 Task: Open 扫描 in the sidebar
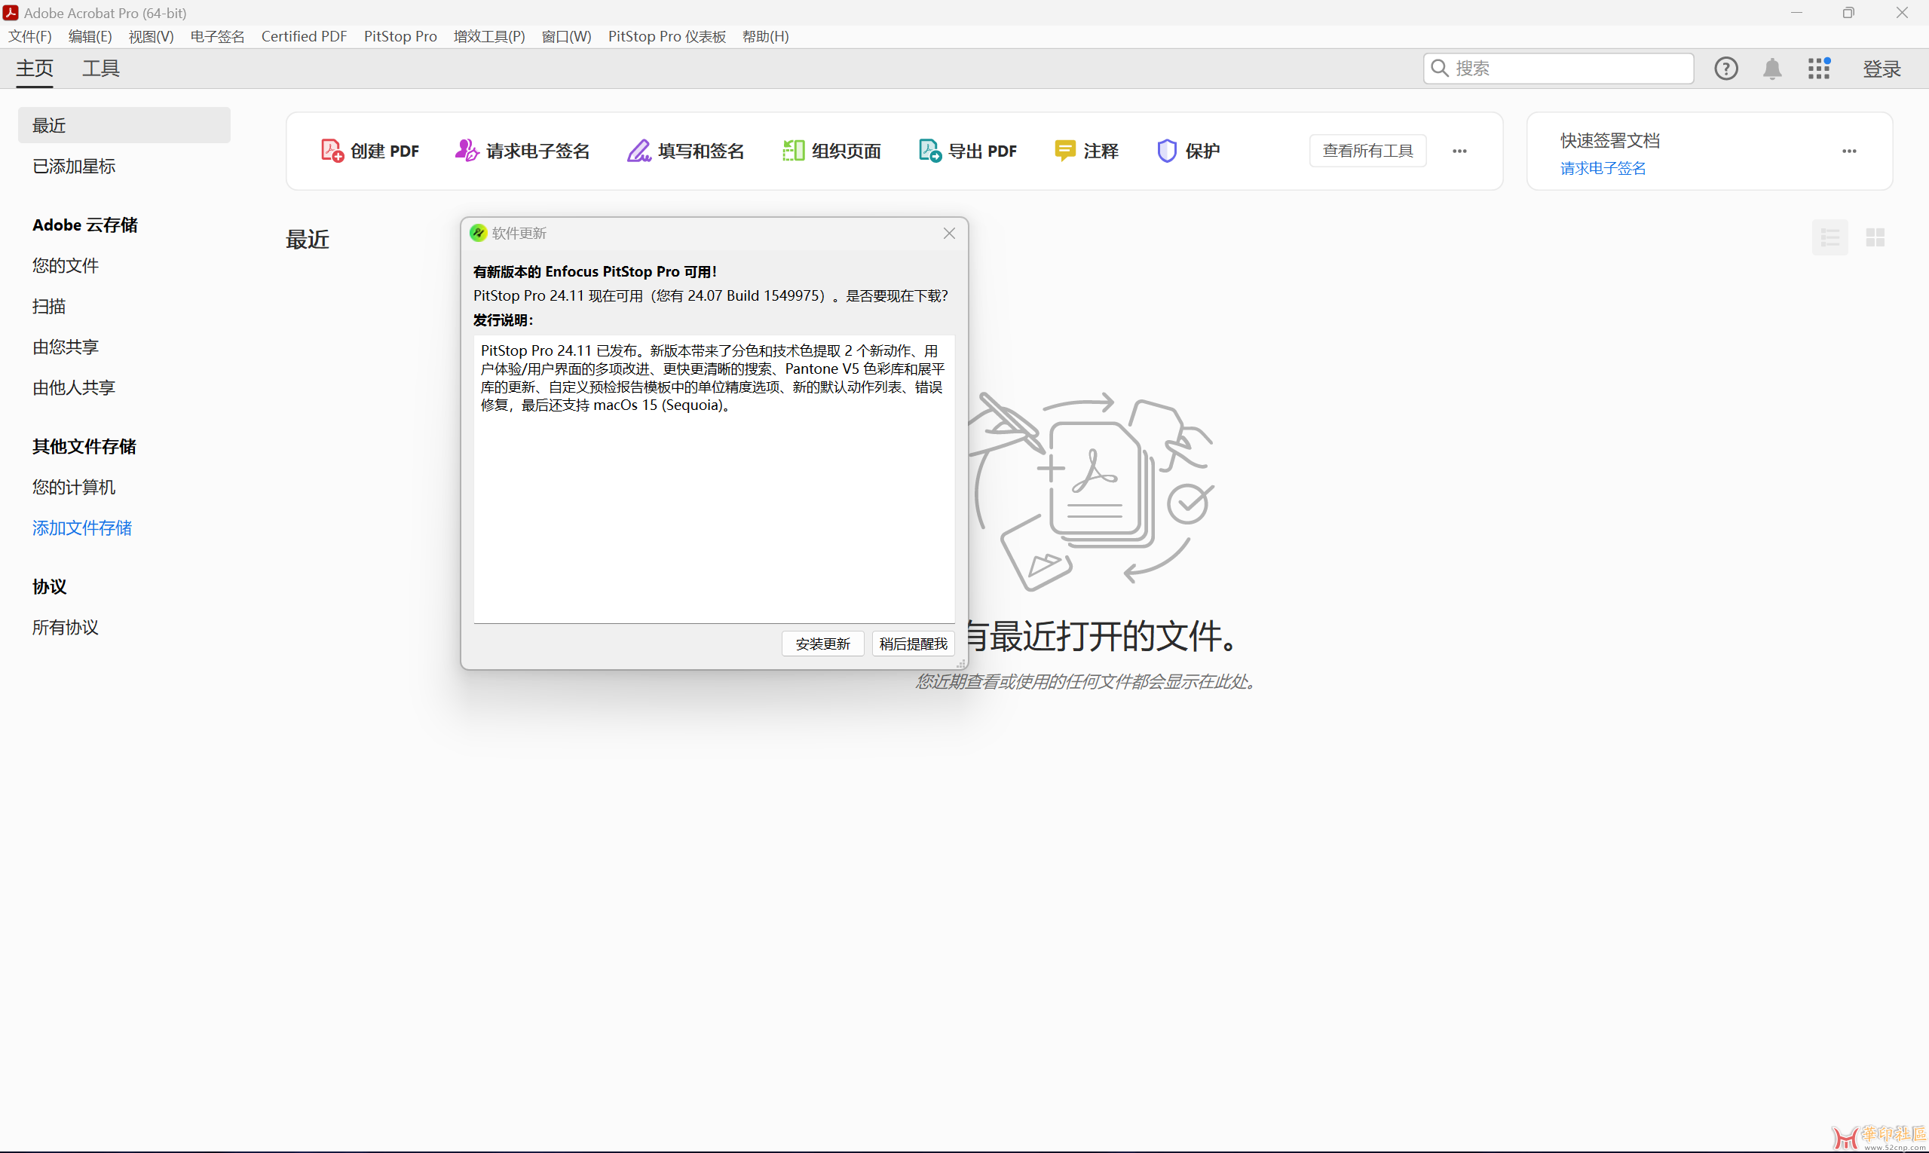click(x=49, y=305)
